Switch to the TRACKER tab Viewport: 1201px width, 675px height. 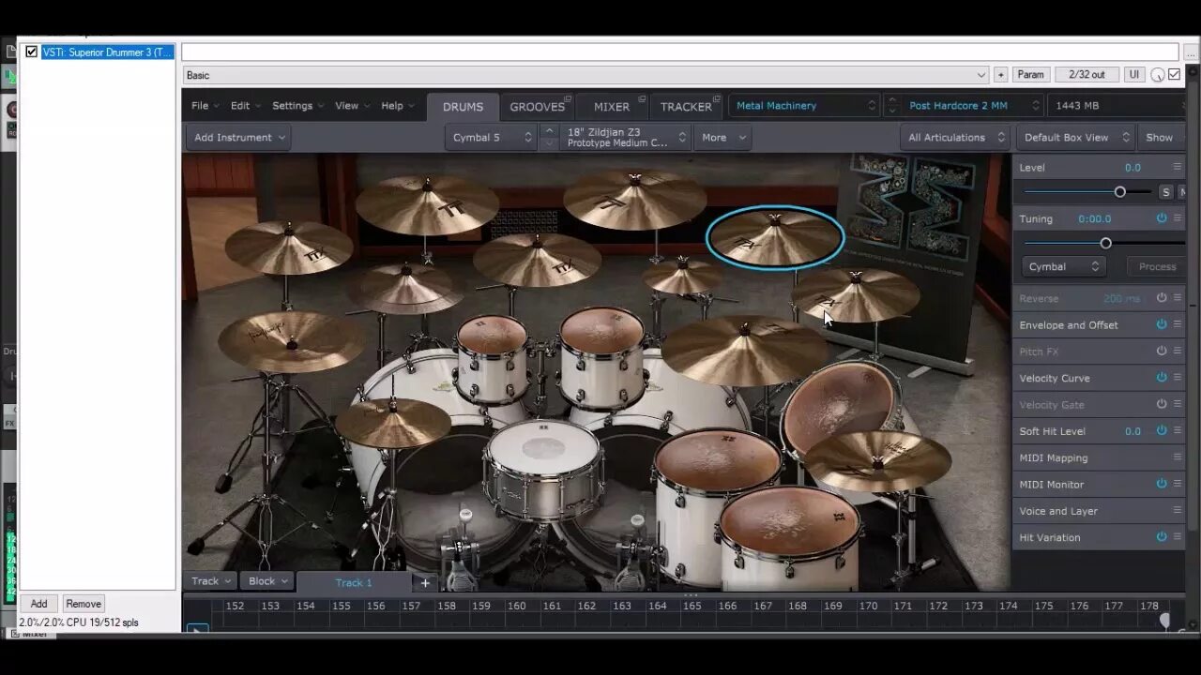pos(686,107)
